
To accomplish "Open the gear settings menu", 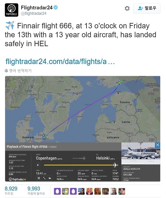I will 127,8.
